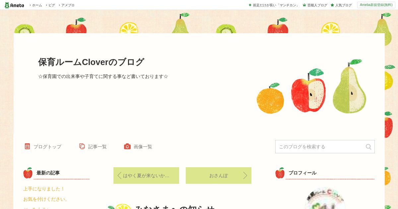398x209 pixels.
Task: Go to previous post はやく夏が来ないか…
Action: point(146,175)
